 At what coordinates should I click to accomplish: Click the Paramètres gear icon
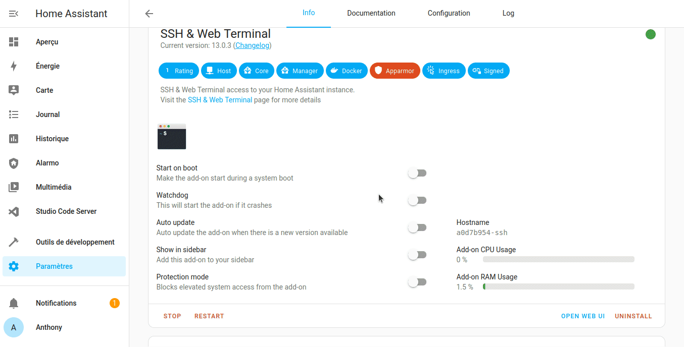14,266
